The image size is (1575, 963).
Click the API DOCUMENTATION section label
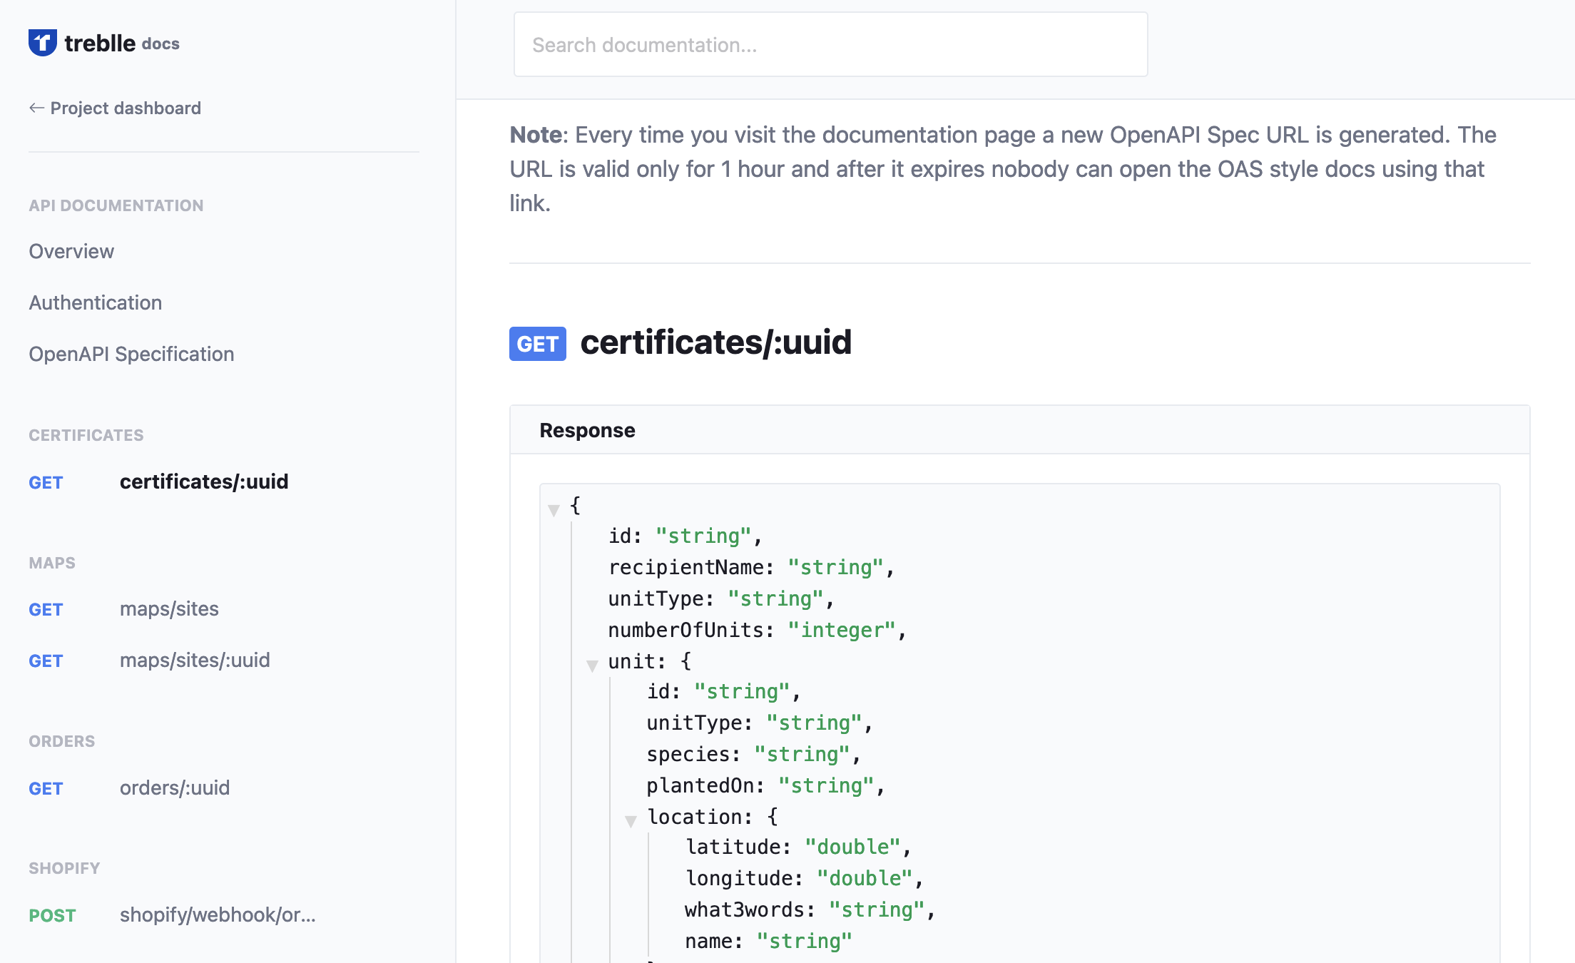pos(116,205)
